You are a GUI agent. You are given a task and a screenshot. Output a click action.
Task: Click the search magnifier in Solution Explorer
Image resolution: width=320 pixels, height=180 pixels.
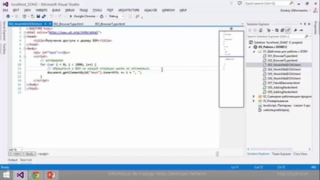pos(306,36)
